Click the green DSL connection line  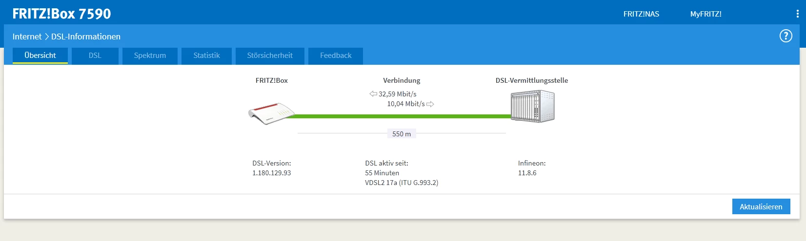[x=400, y=116]
